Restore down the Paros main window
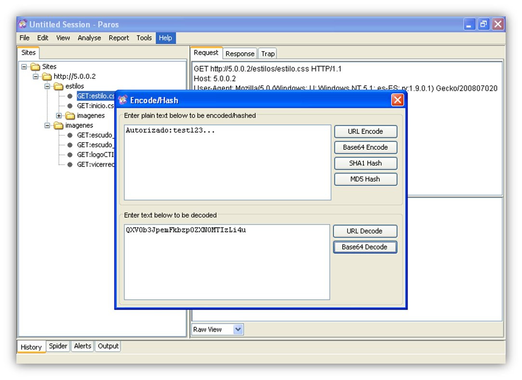The height and width of the screenshot is (380, 522). pos(483,24)
